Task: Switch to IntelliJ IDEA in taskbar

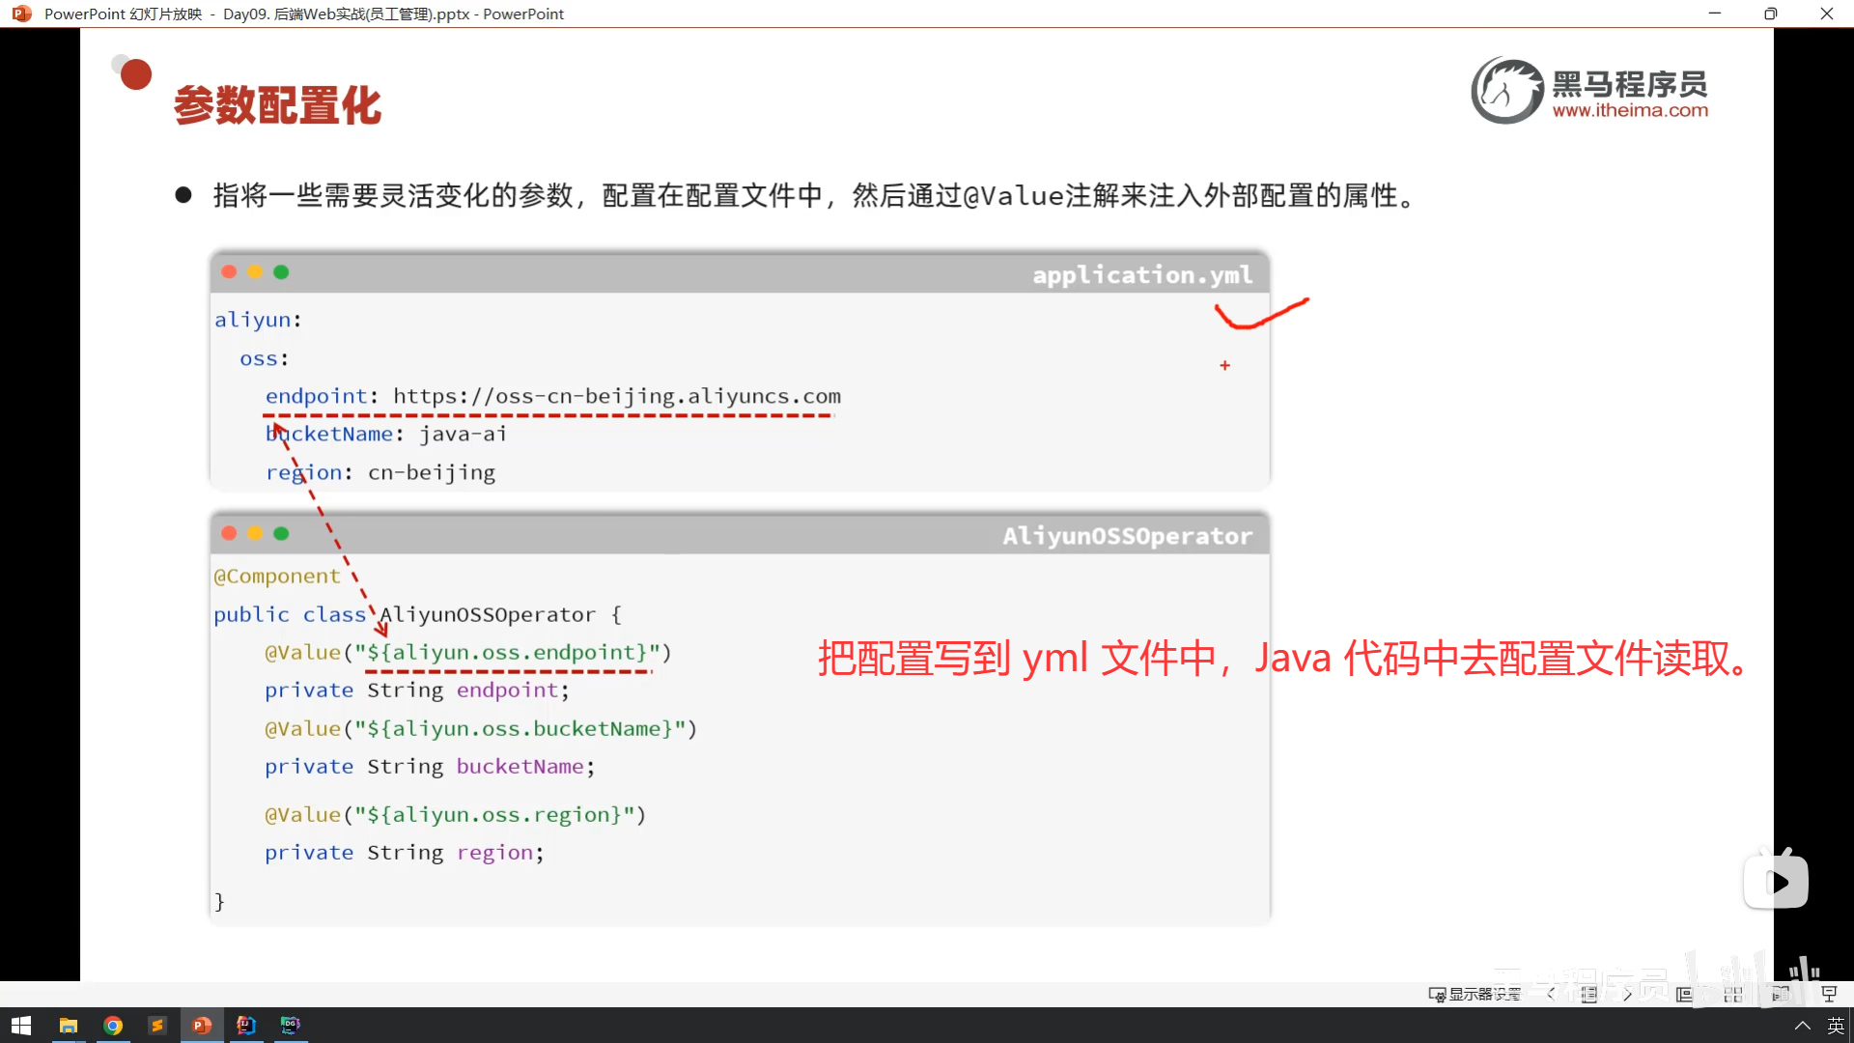Action: (246, 1025)
